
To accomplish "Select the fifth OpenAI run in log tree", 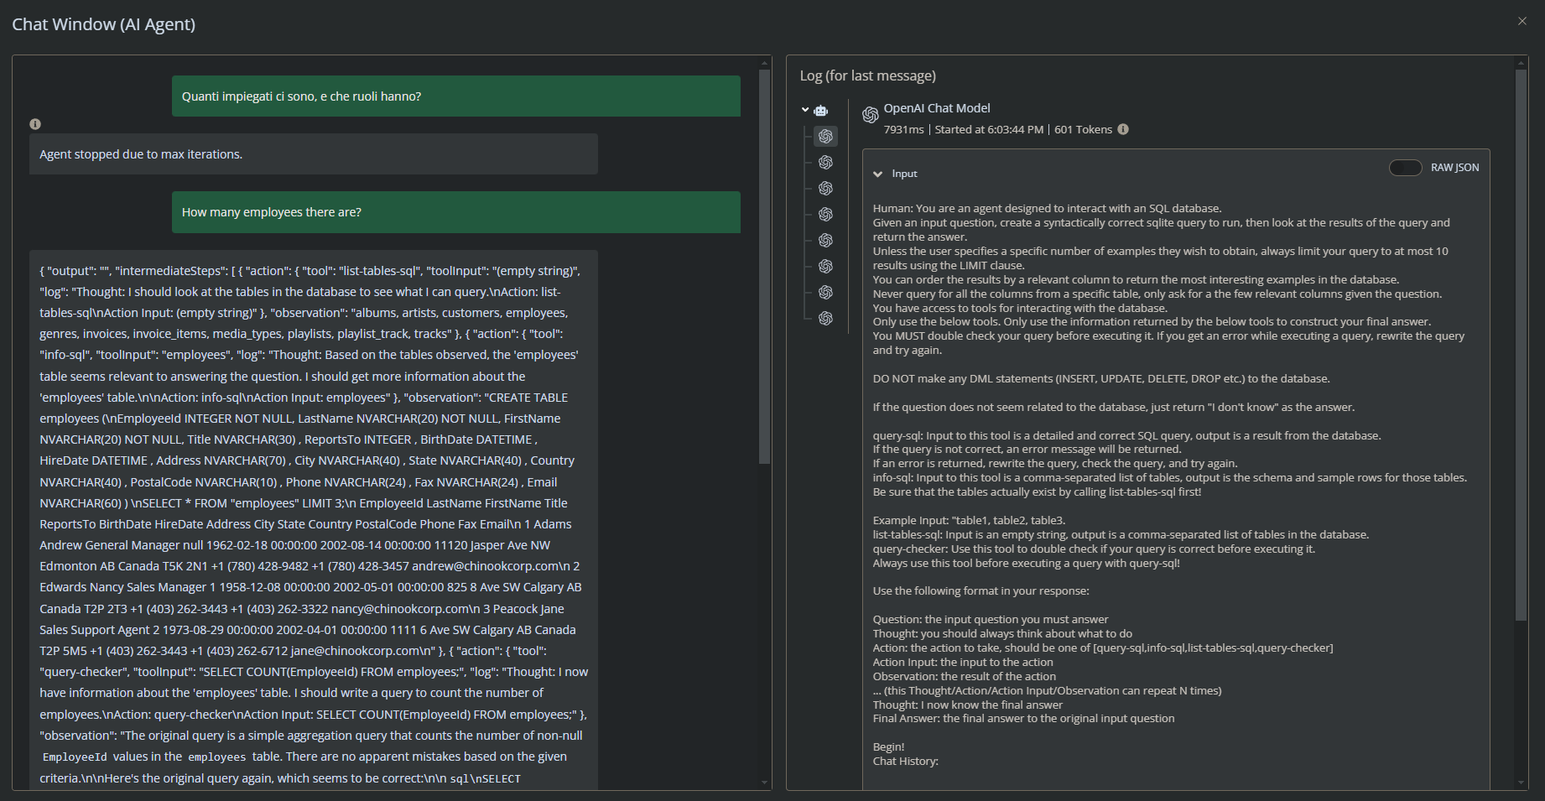I will (x=826, y=240).
